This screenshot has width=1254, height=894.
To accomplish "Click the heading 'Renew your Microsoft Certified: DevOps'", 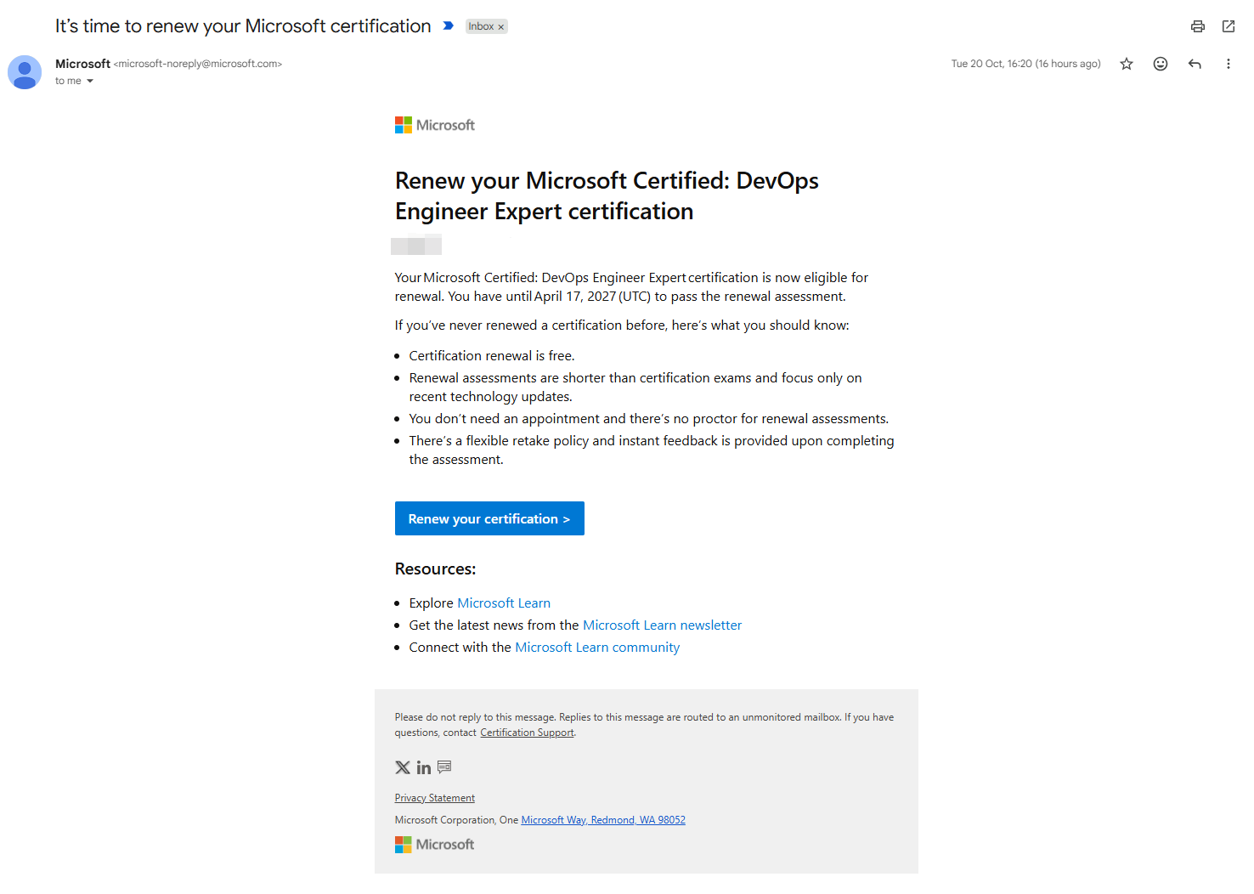I will click(x=607, y=181).
